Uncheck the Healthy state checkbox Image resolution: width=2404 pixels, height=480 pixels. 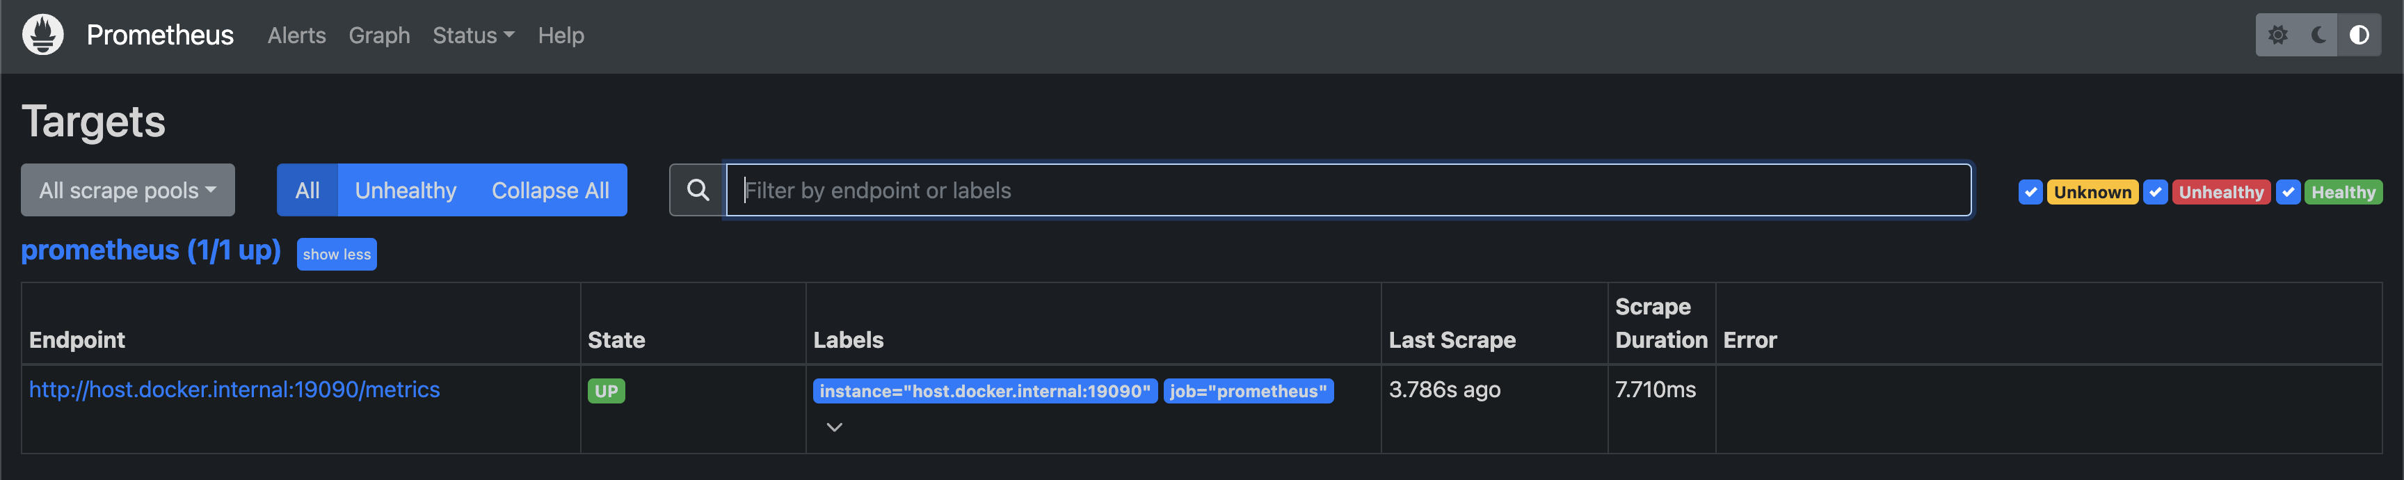point(2289,191)
